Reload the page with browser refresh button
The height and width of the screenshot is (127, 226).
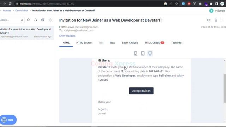(10, 4)
